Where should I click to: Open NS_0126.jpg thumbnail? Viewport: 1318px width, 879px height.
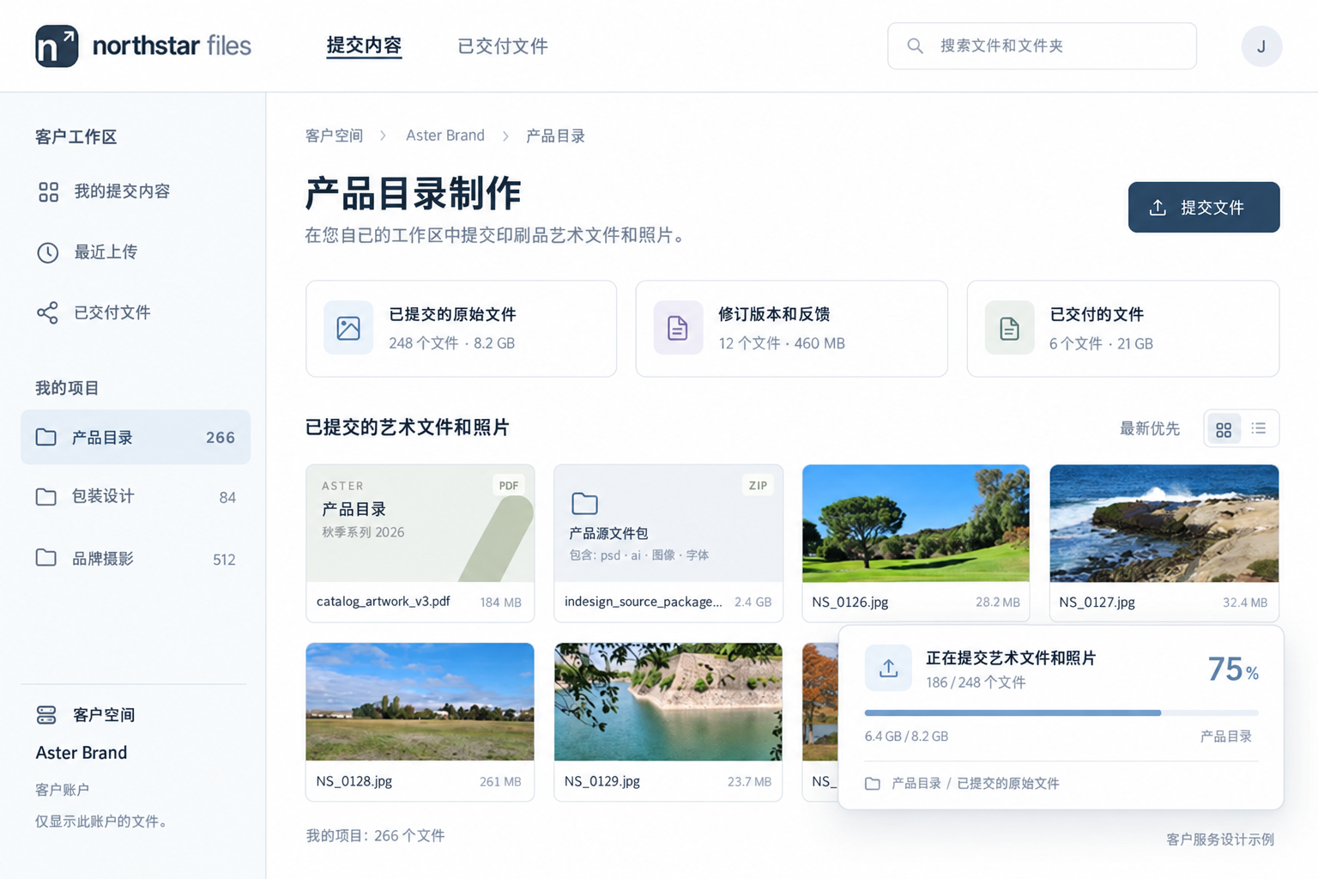coord(916,524)
